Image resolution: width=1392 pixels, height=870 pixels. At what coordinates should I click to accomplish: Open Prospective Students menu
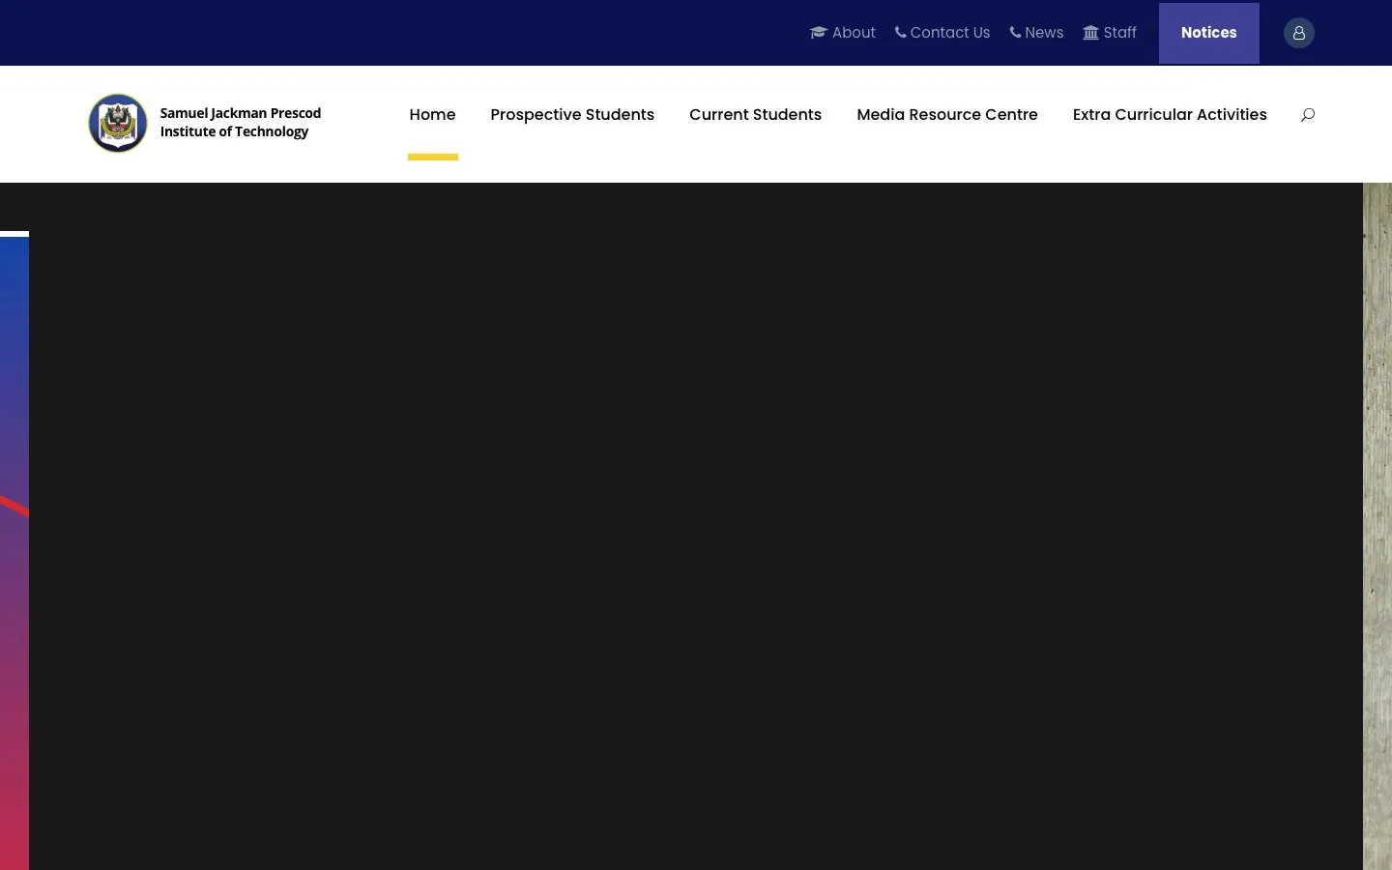tap(572, 115)
